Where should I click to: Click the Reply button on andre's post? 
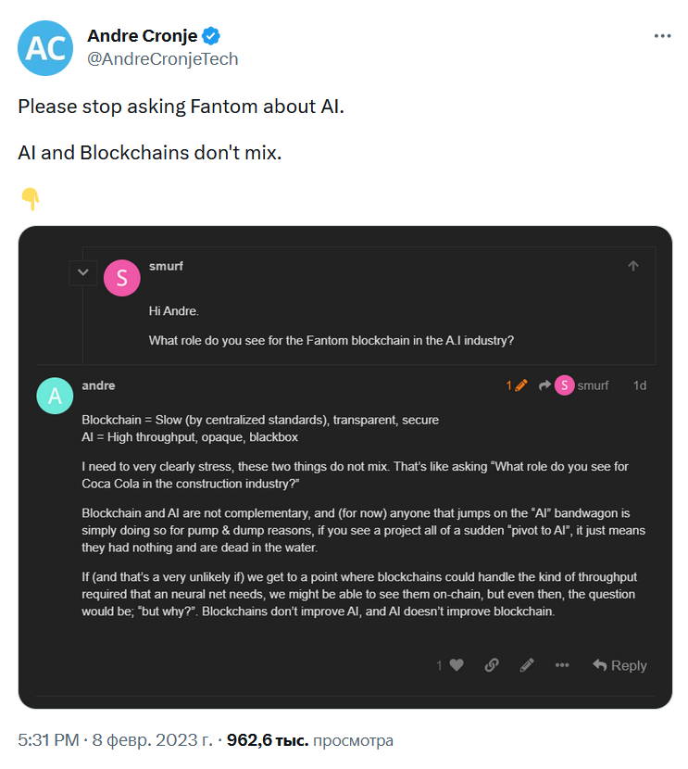pos(619,665)
